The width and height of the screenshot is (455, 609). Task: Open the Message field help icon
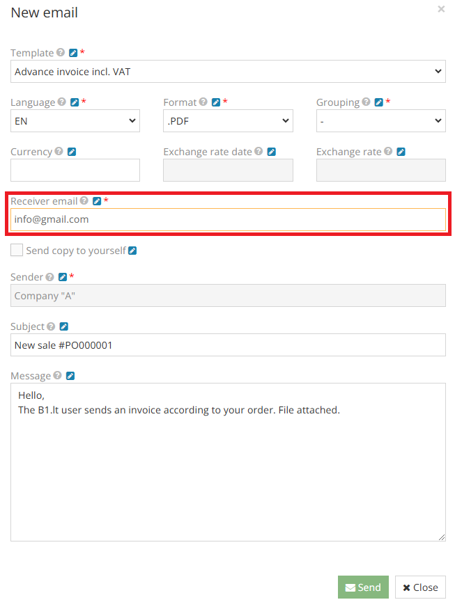tap(56, 376)
